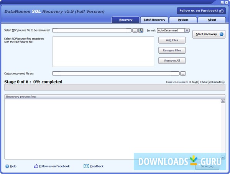Open the Feedback link
This screenshot has height=174, width=230.
click(97, 166)
